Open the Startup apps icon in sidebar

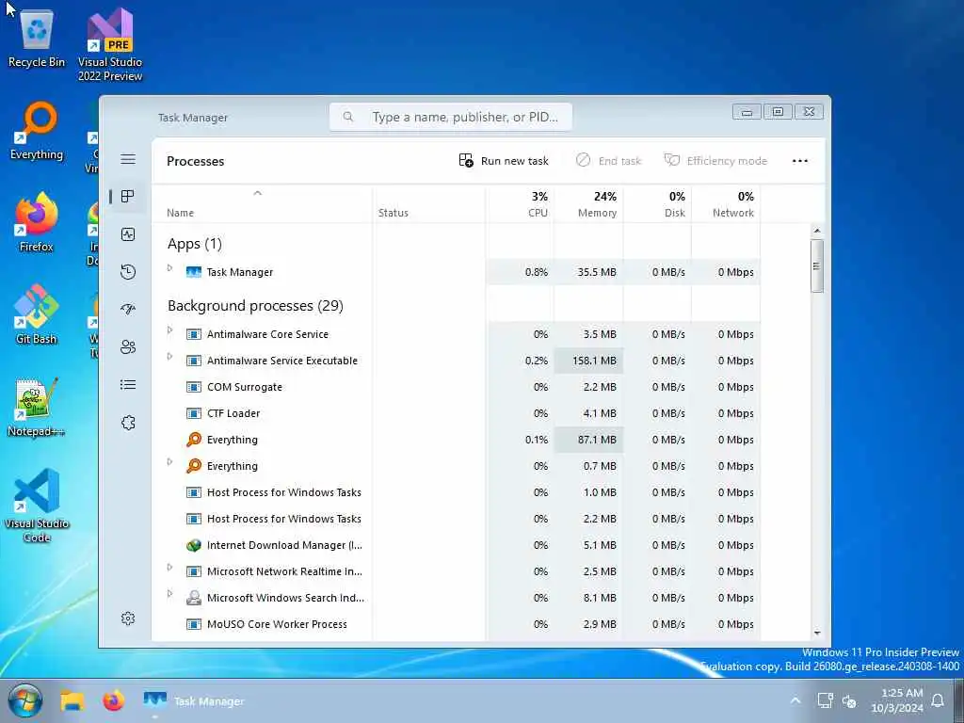(x=128, y=309)
